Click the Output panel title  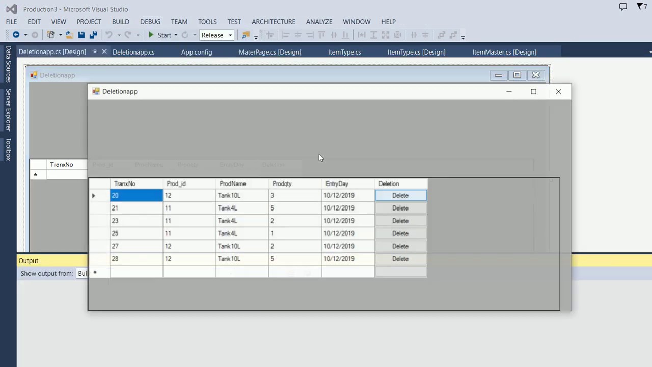coord(29,260)
